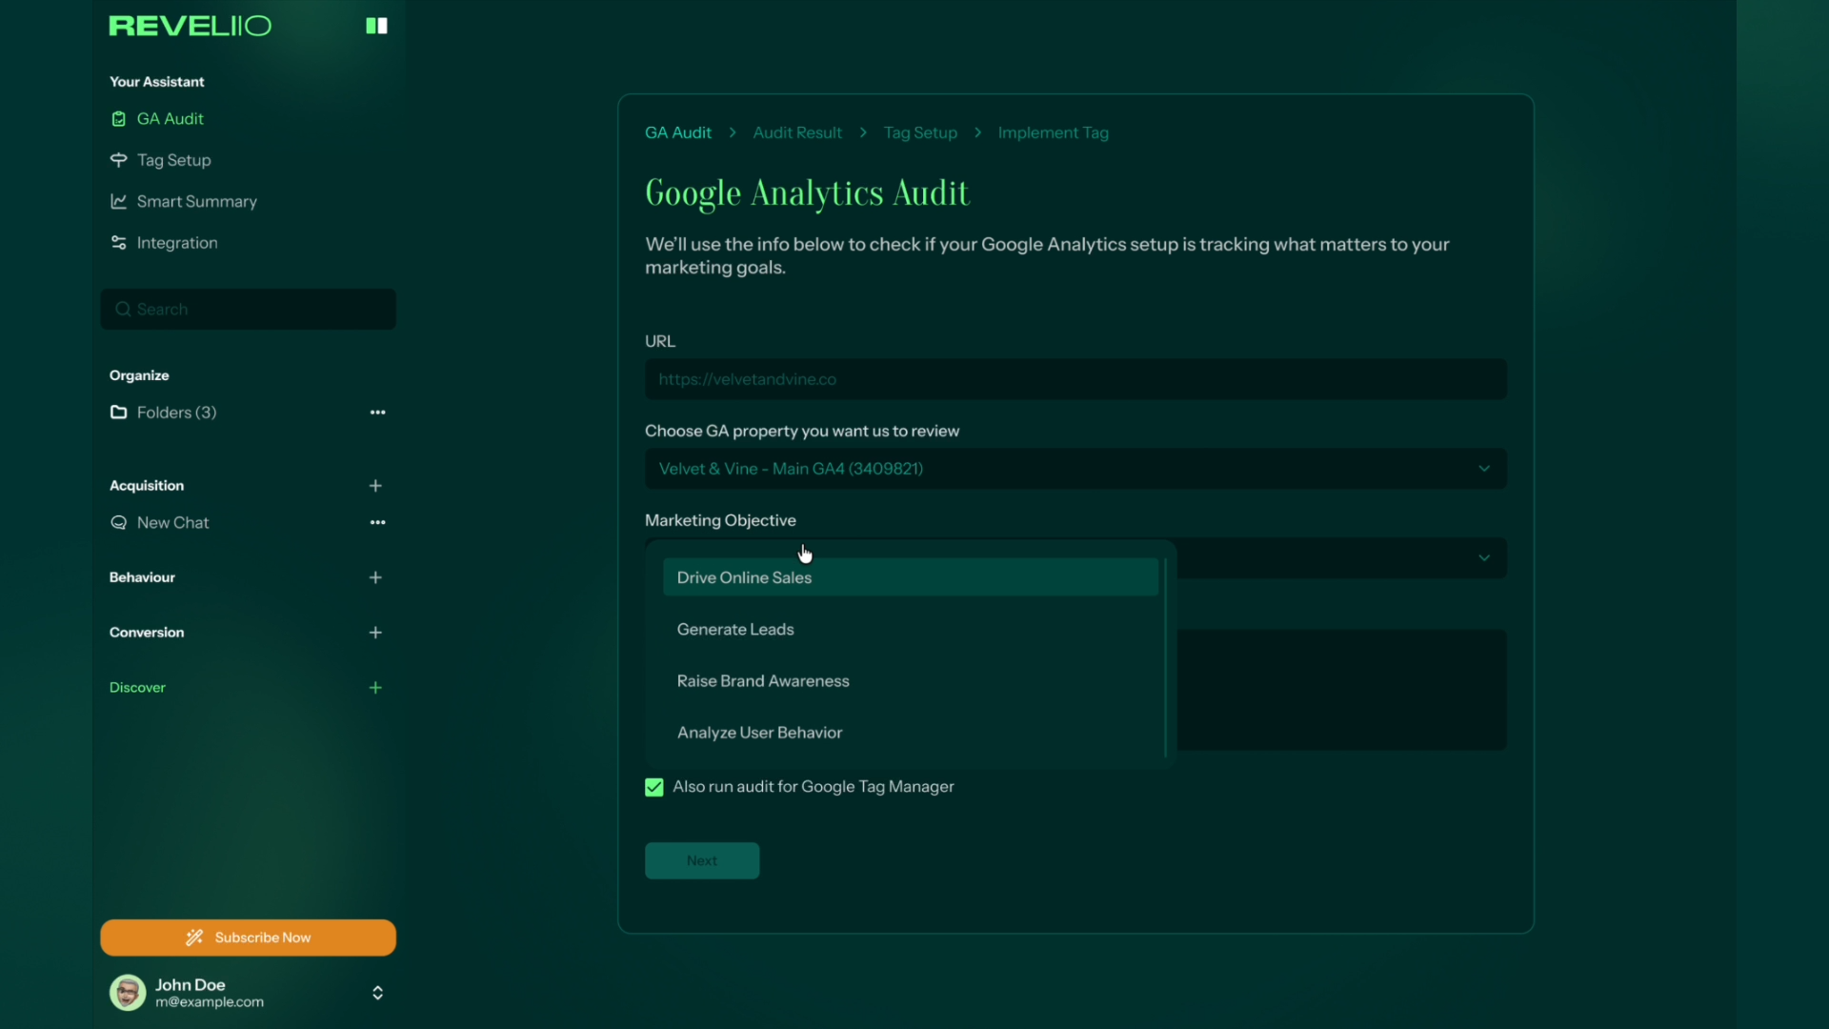Screen dimensions: 1829x1029
Task: Expand the GA property dropdown
Action: (x=1483, y=469)
